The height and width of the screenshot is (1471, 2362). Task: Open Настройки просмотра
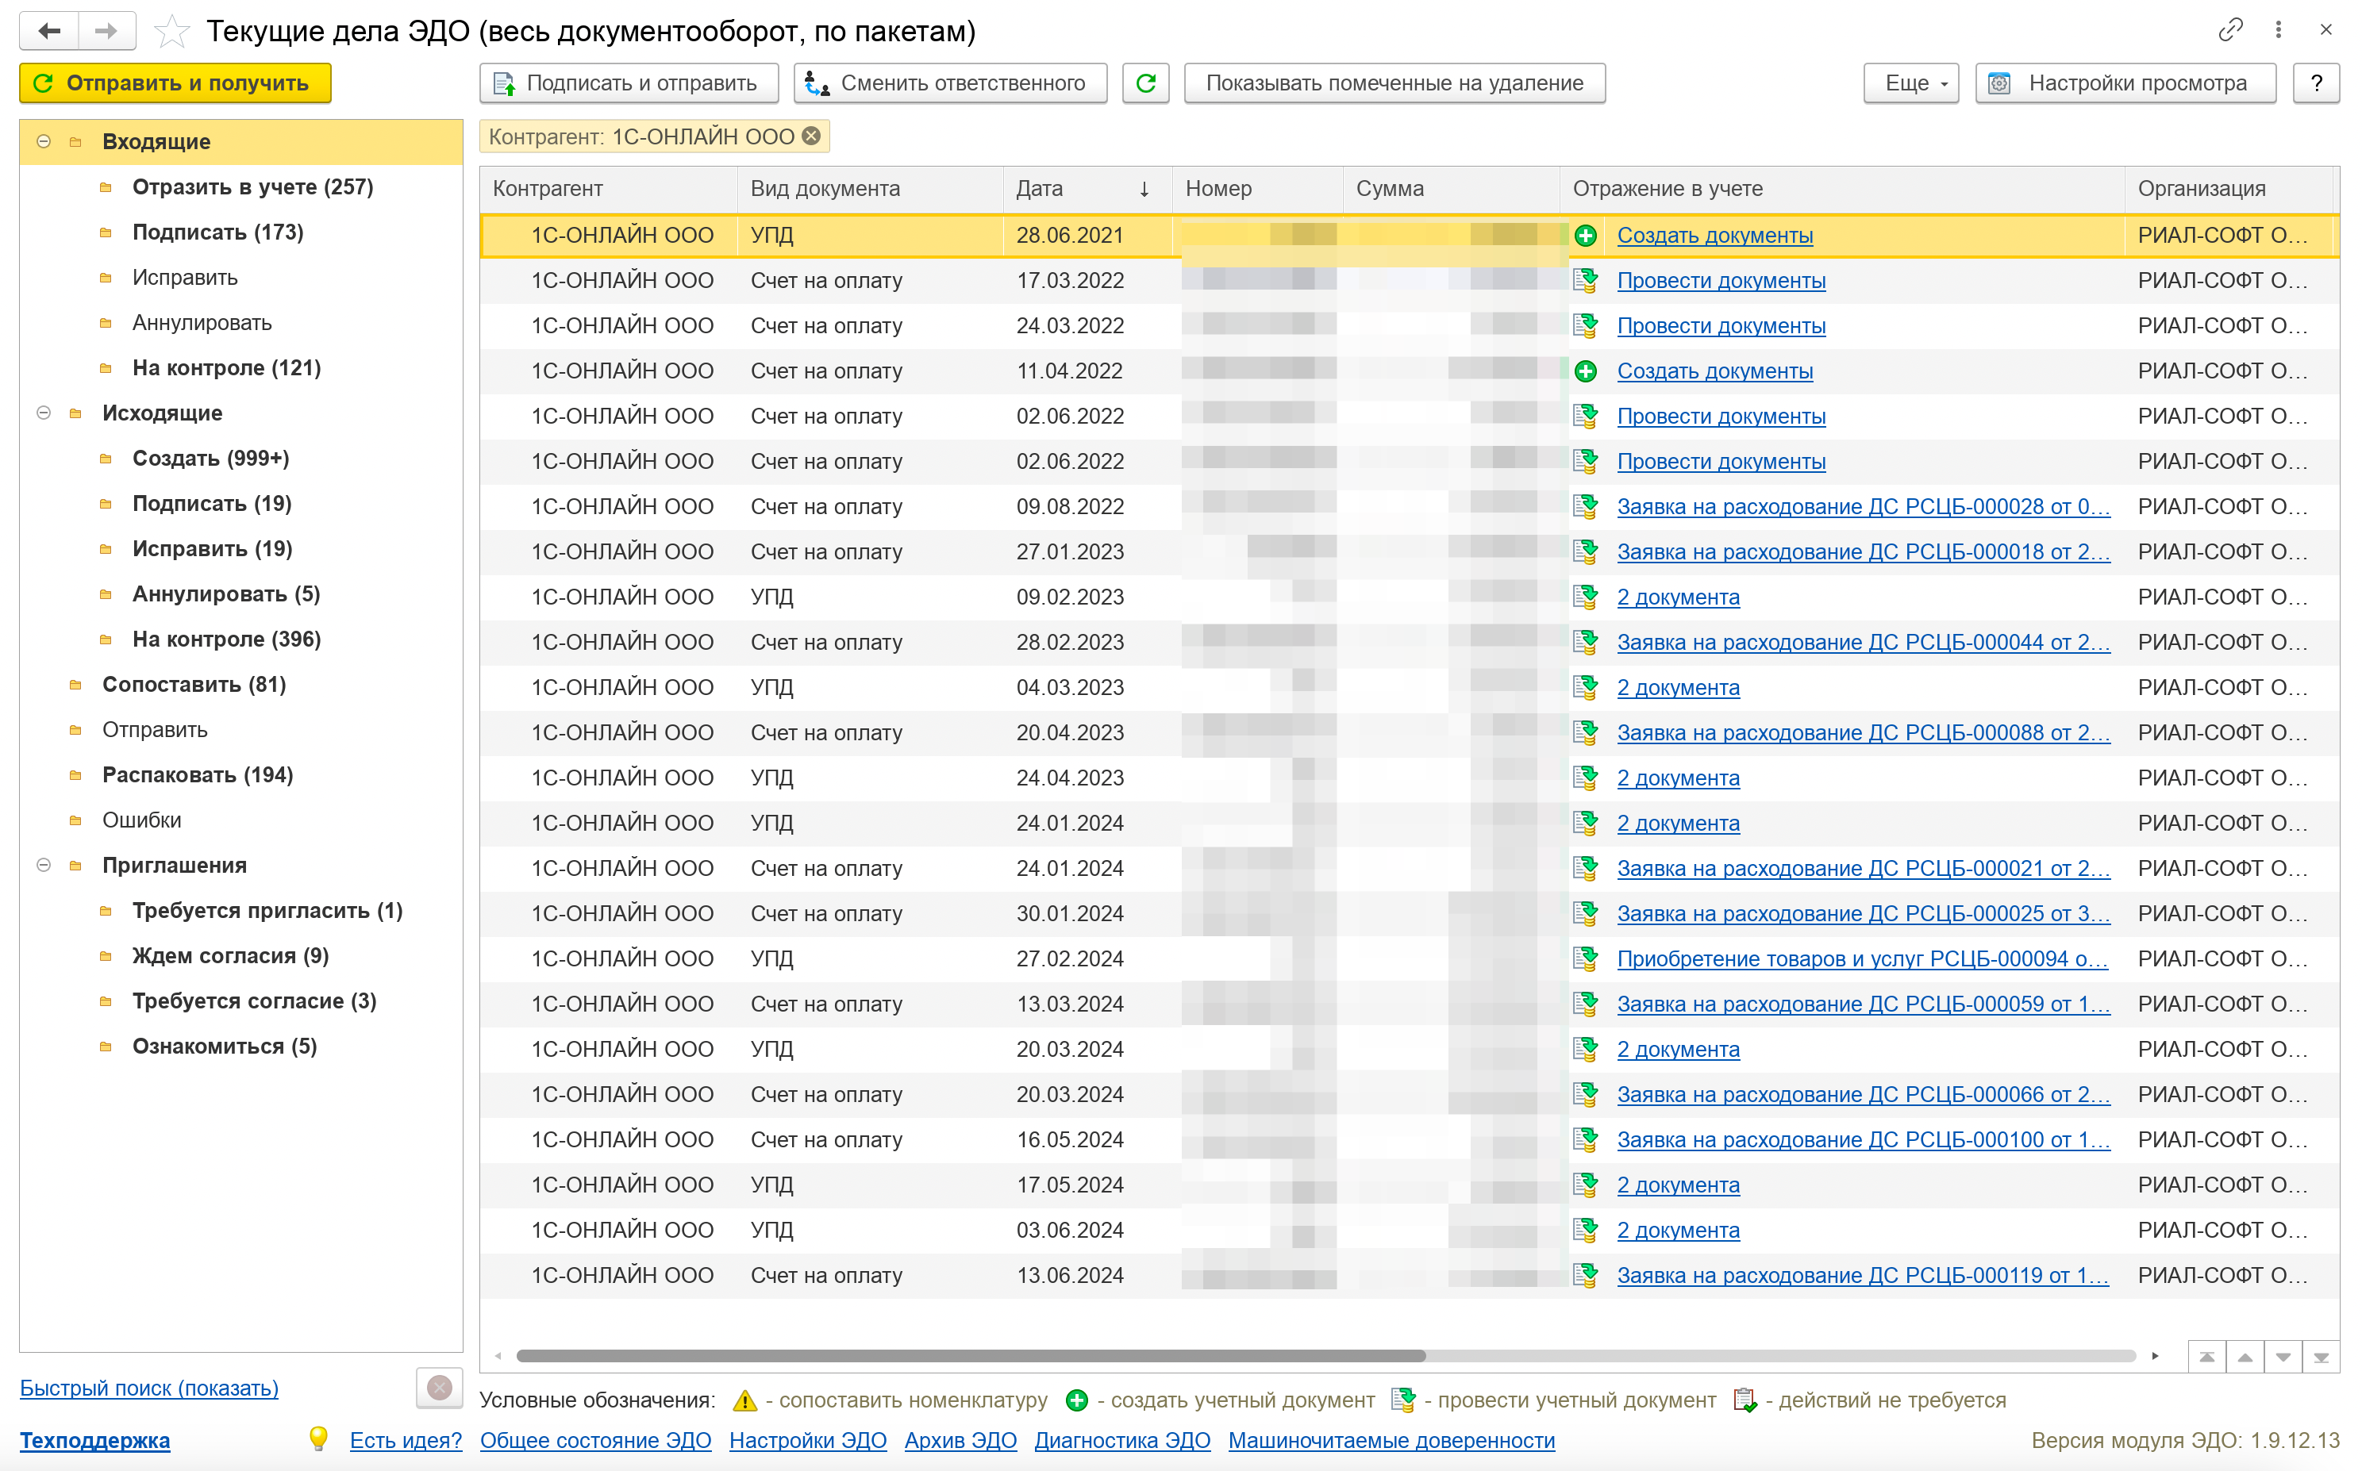point(2125,83)
